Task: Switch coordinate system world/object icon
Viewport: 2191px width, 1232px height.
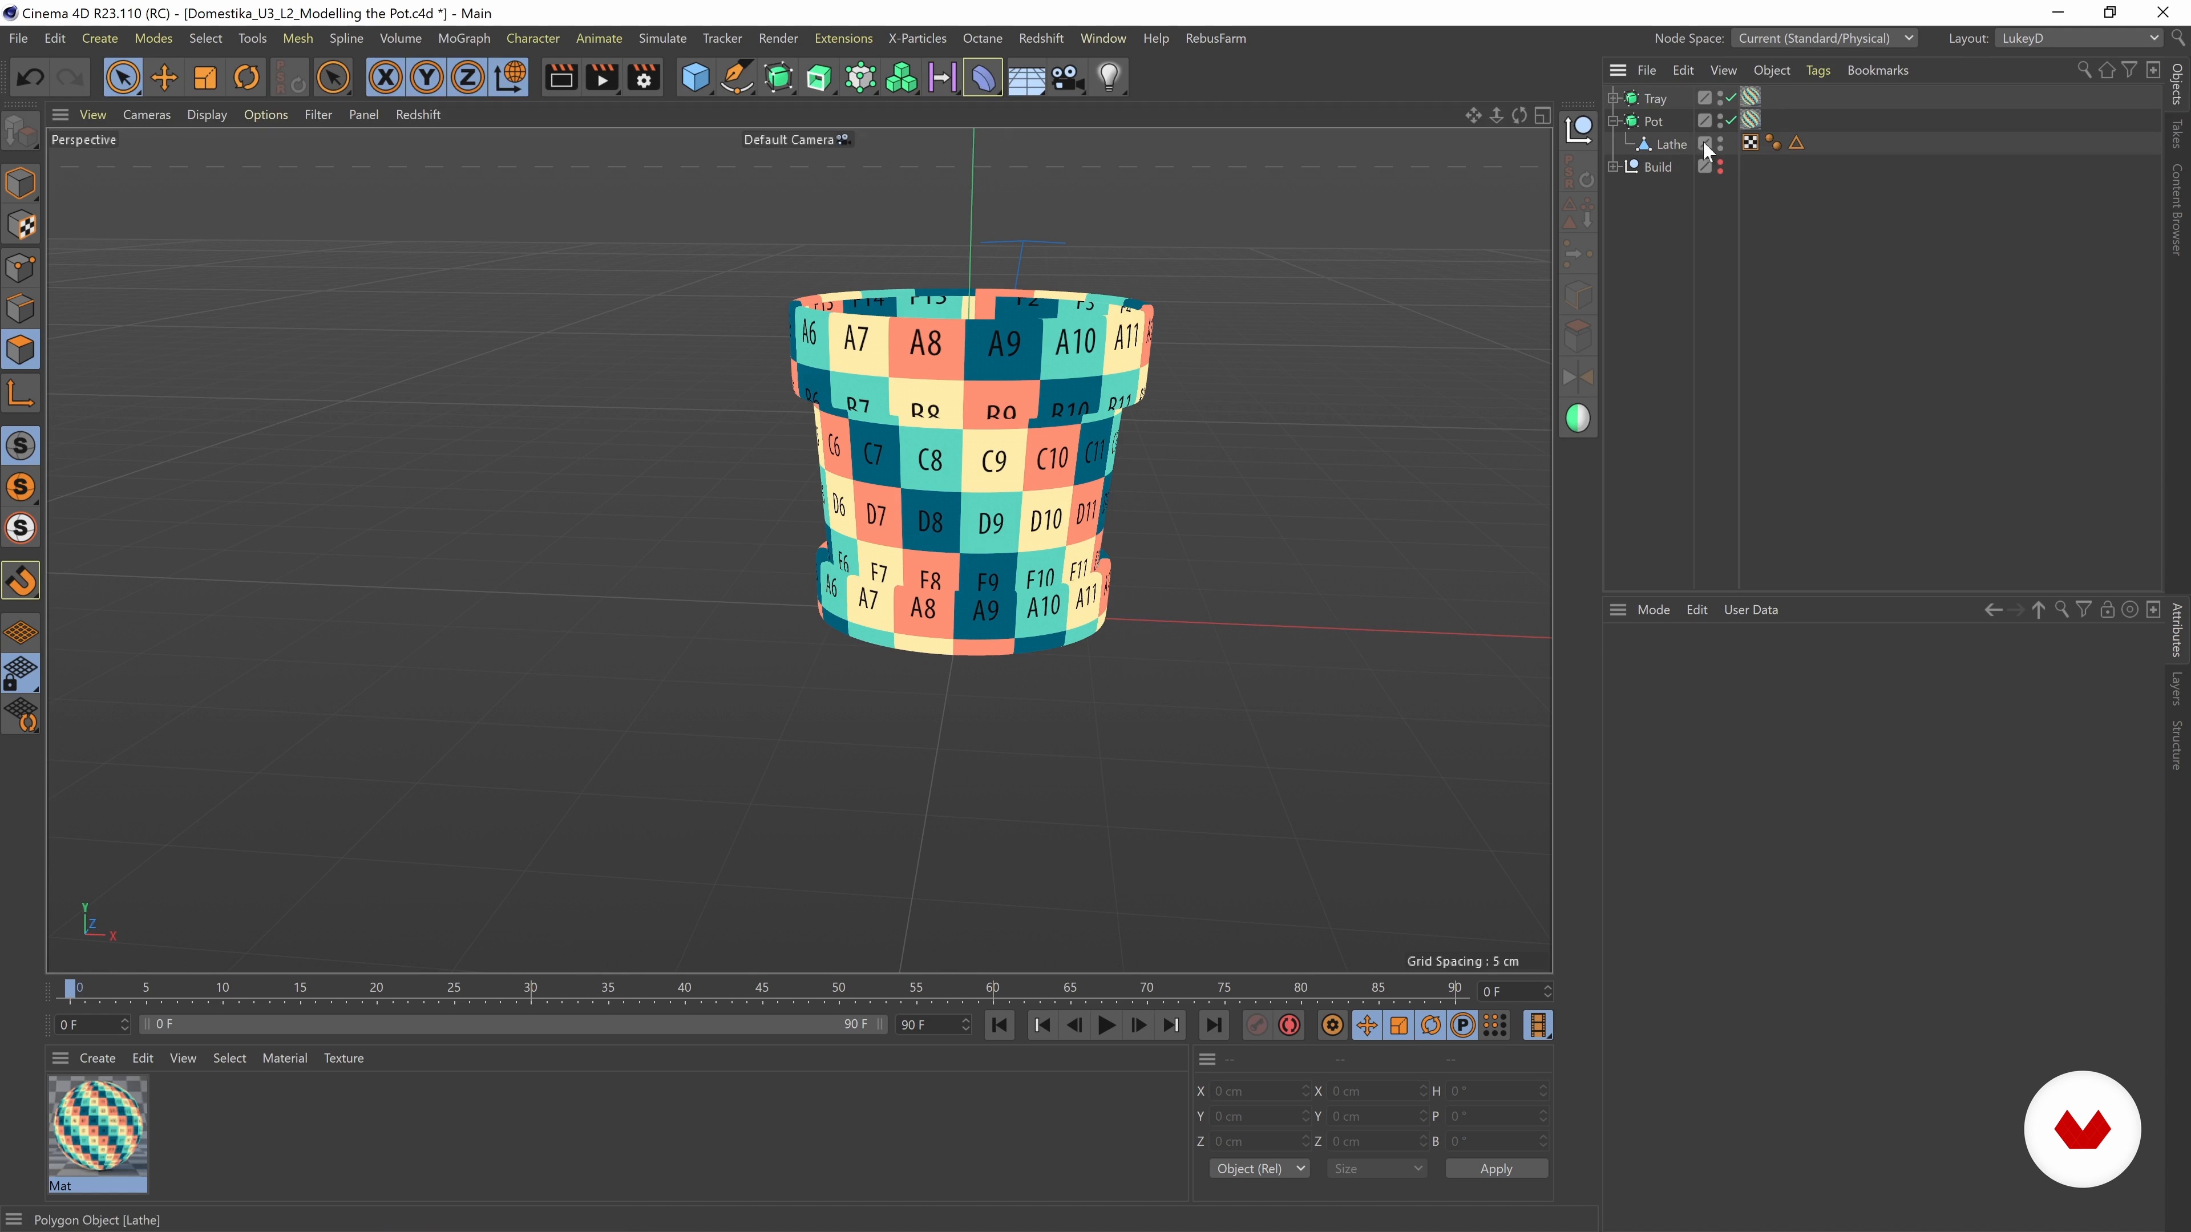Action: click(x=510, y=78)
